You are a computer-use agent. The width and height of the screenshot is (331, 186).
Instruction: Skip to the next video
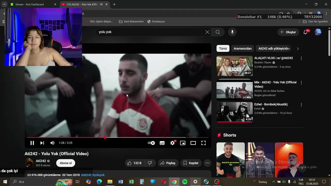click(42, 143)
